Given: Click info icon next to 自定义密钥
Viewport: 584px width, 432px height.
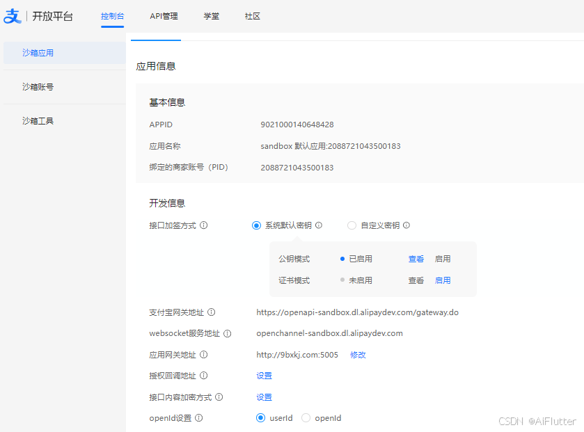Looking at the screenshot, I should click(407, 225).
